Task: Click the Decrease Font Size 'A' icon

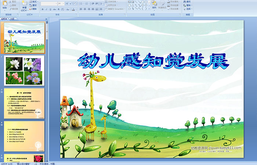Action: coord(70,3)
